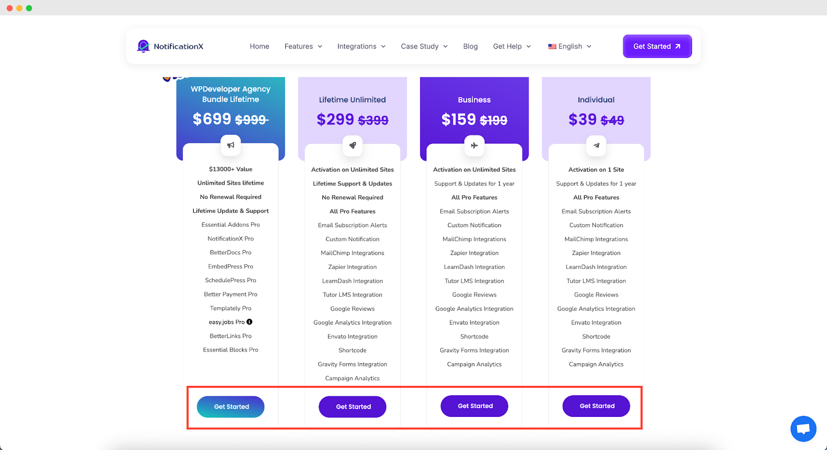Click 'NotificationX Pro' feature text

pos(231,239)
